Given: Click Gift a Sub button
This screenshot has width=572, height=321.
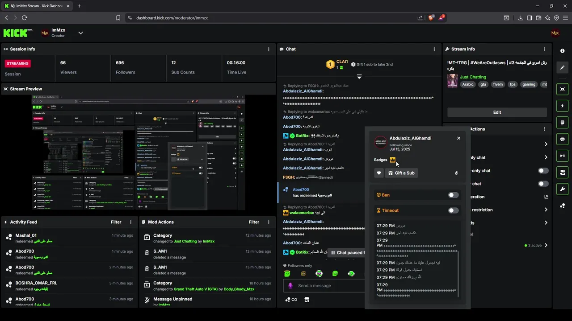Looking at the screenshot, I should (402, 173).
